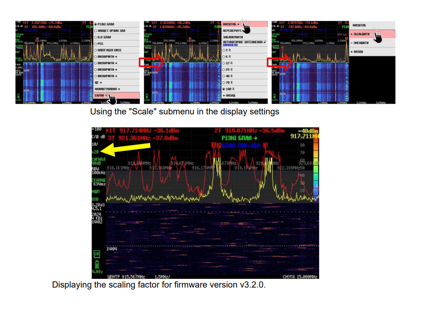Click the x20 scaling factor indicator
Image resolution: width=425 pixels, height=314 pixels.
click(x=95, y=151)
